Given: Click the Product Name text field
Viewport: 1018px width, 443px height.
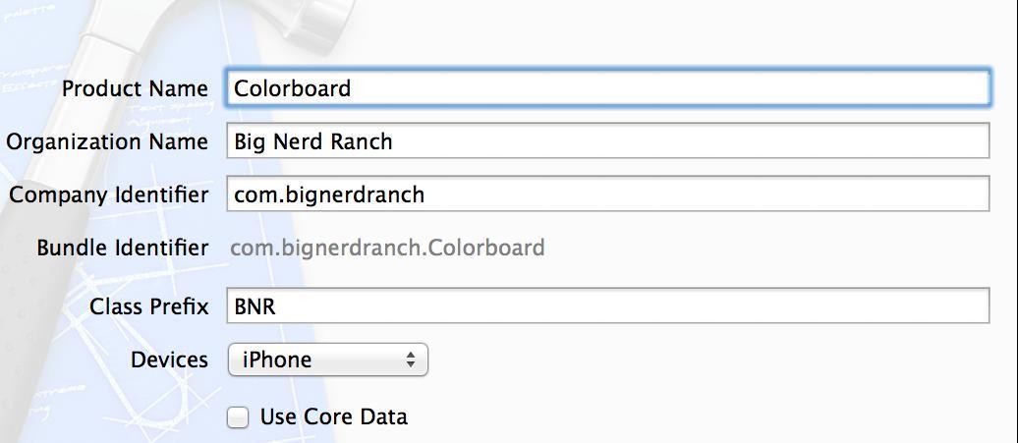Looking at the screenshot, I should [607, 88].
